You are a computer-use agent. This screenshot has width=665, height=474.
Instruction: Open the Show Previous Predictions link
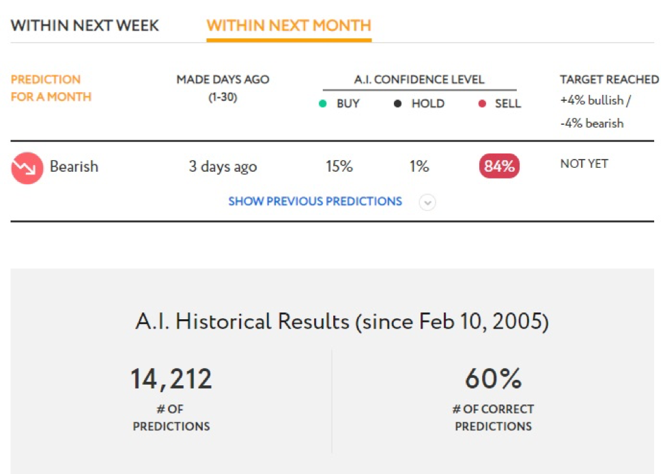click(315, 201)
